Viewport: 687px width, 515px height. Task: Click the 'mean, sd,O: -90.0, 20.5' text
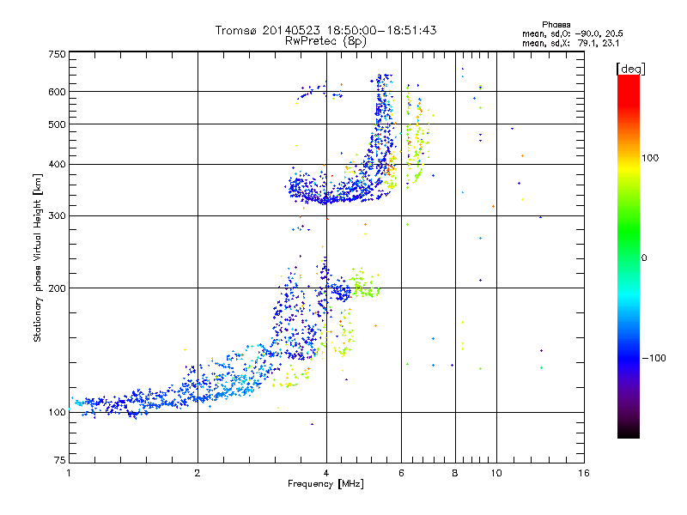point(572,33)
